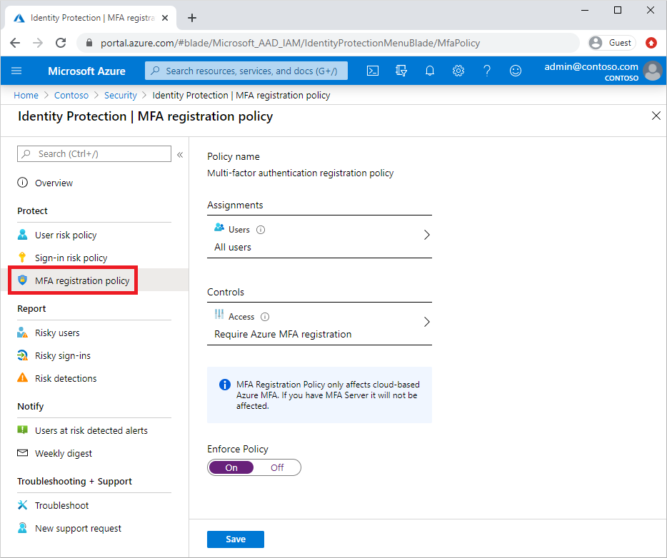The image size is (667, 558).
Task: Go to Security breadcrumb link
Action: tap(121, 95)
